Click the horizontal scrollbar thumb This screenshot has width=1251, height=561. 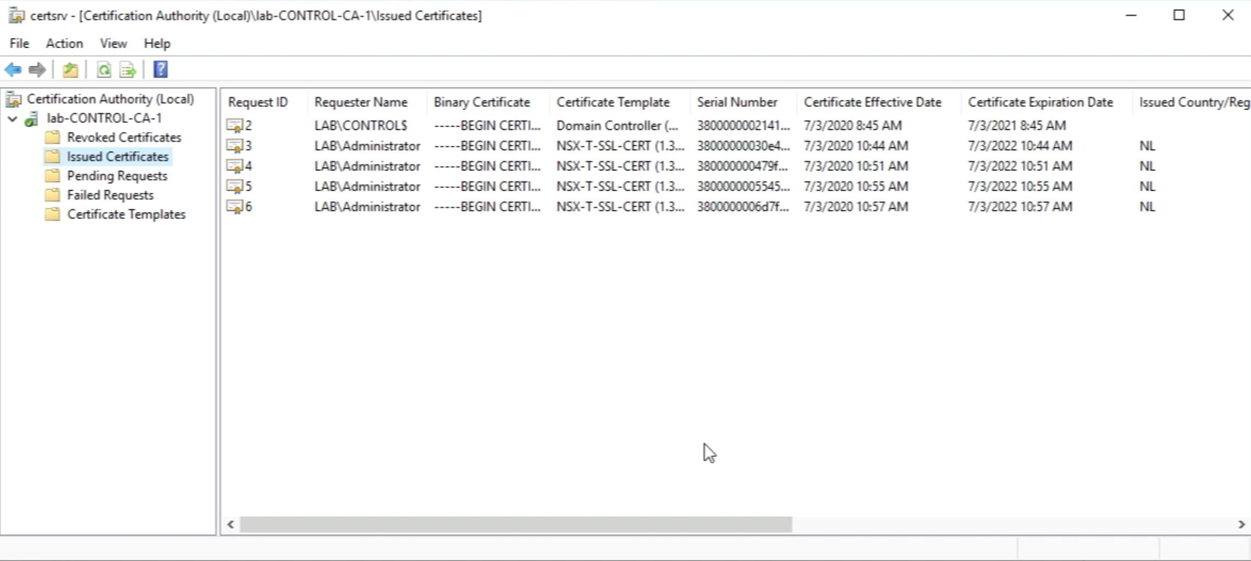(x=515, y=524)
